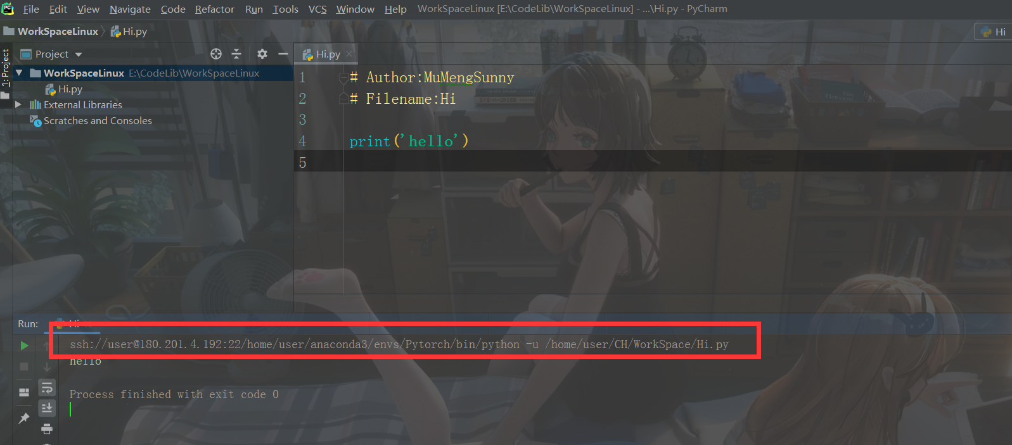Click line number 5 in the gutter
The width and height of the screenshot is (1012, 445).
coord(302,163)
